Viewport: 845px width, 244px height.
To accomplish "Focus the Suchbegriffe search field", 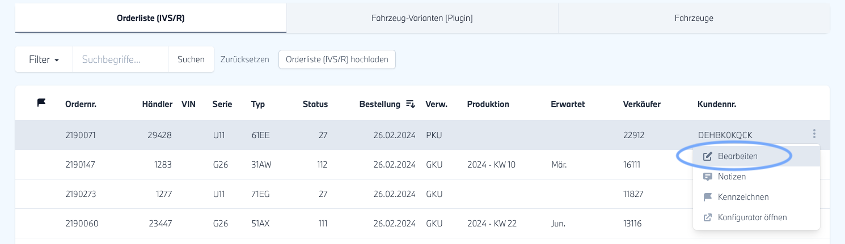I will click(x=120, y=59).
